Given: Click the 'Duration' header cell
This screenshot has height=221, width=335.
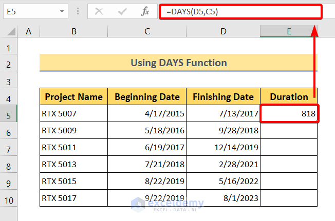Looking at the screenshot, I should (289, 97).
